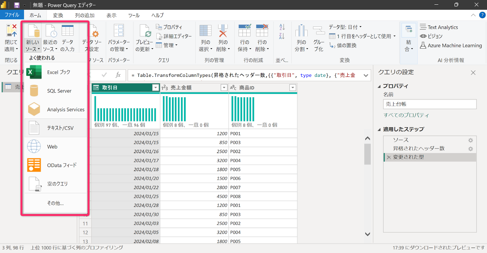Select the ソース applied step
This screenshot has width=487, height=253.
(430, 140)
